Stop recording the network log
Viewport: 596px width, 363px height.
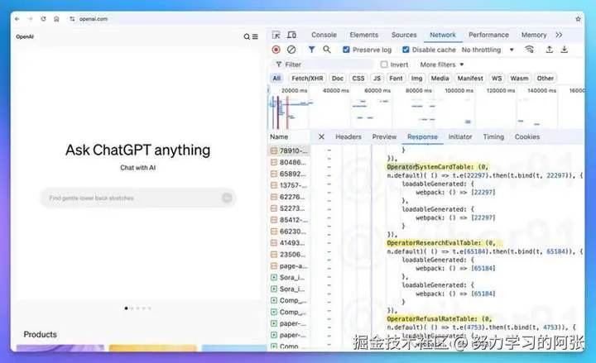click(276, 50)
